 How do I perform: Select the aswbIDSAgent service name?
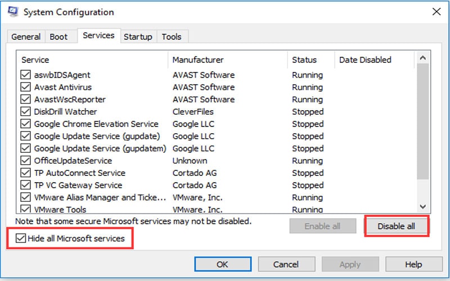[x=62, y=75]
